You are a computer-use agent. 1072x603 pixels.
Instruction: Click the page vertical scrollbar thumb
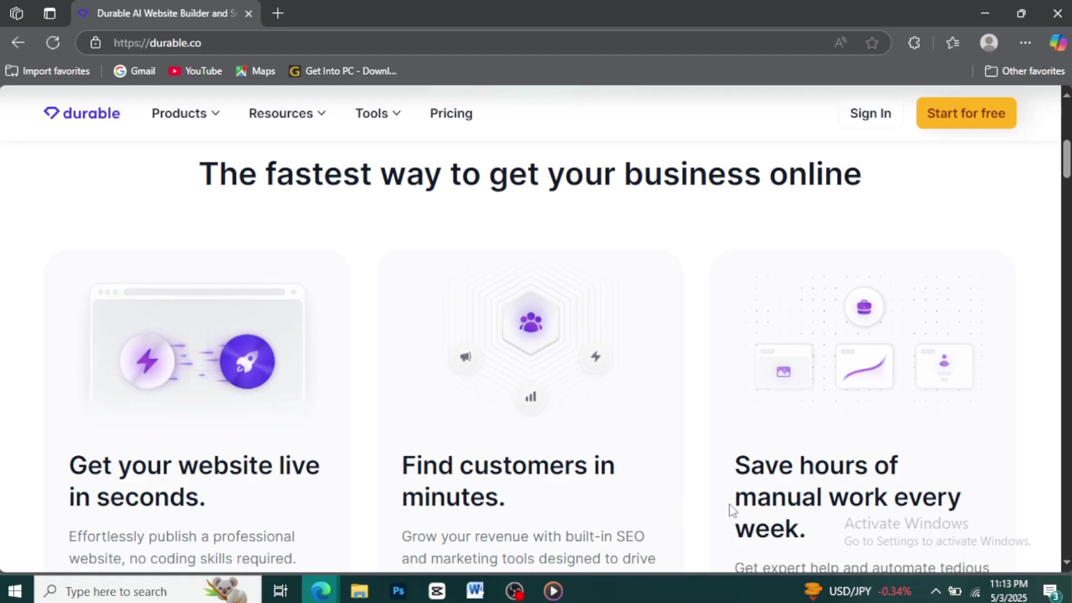[1066, 159]
